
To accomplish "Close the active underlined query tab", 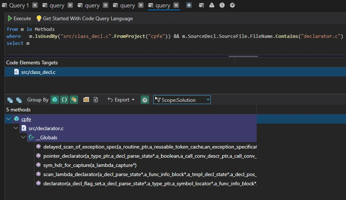I will click(x=176, y=5).
